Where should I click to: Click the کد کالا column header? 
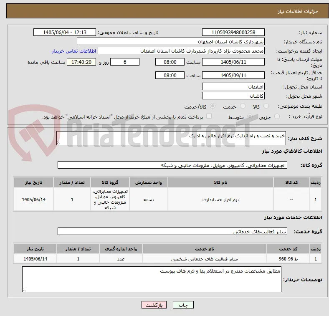291,182
